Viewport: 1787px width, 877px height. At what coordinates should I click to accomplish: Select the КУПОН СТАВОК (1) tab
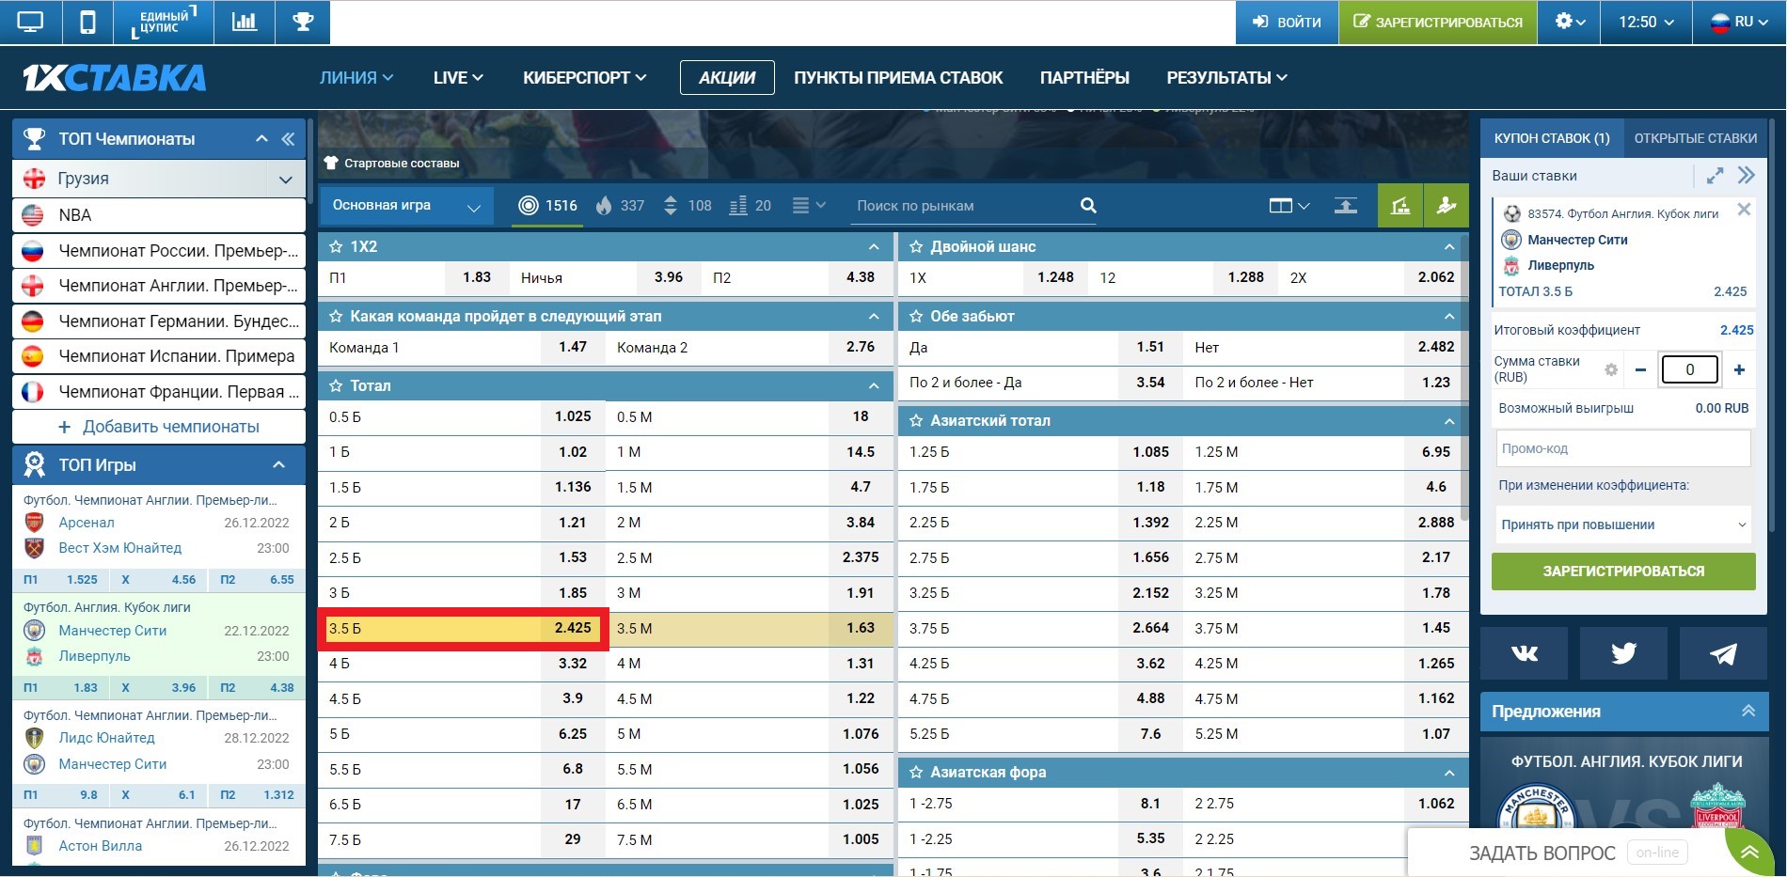[1552, 139]
